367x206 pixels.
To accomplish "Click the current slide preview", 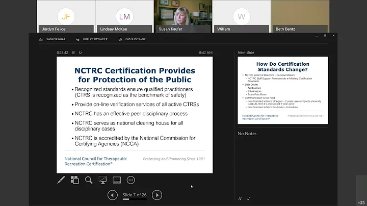I will pos(135,115).
